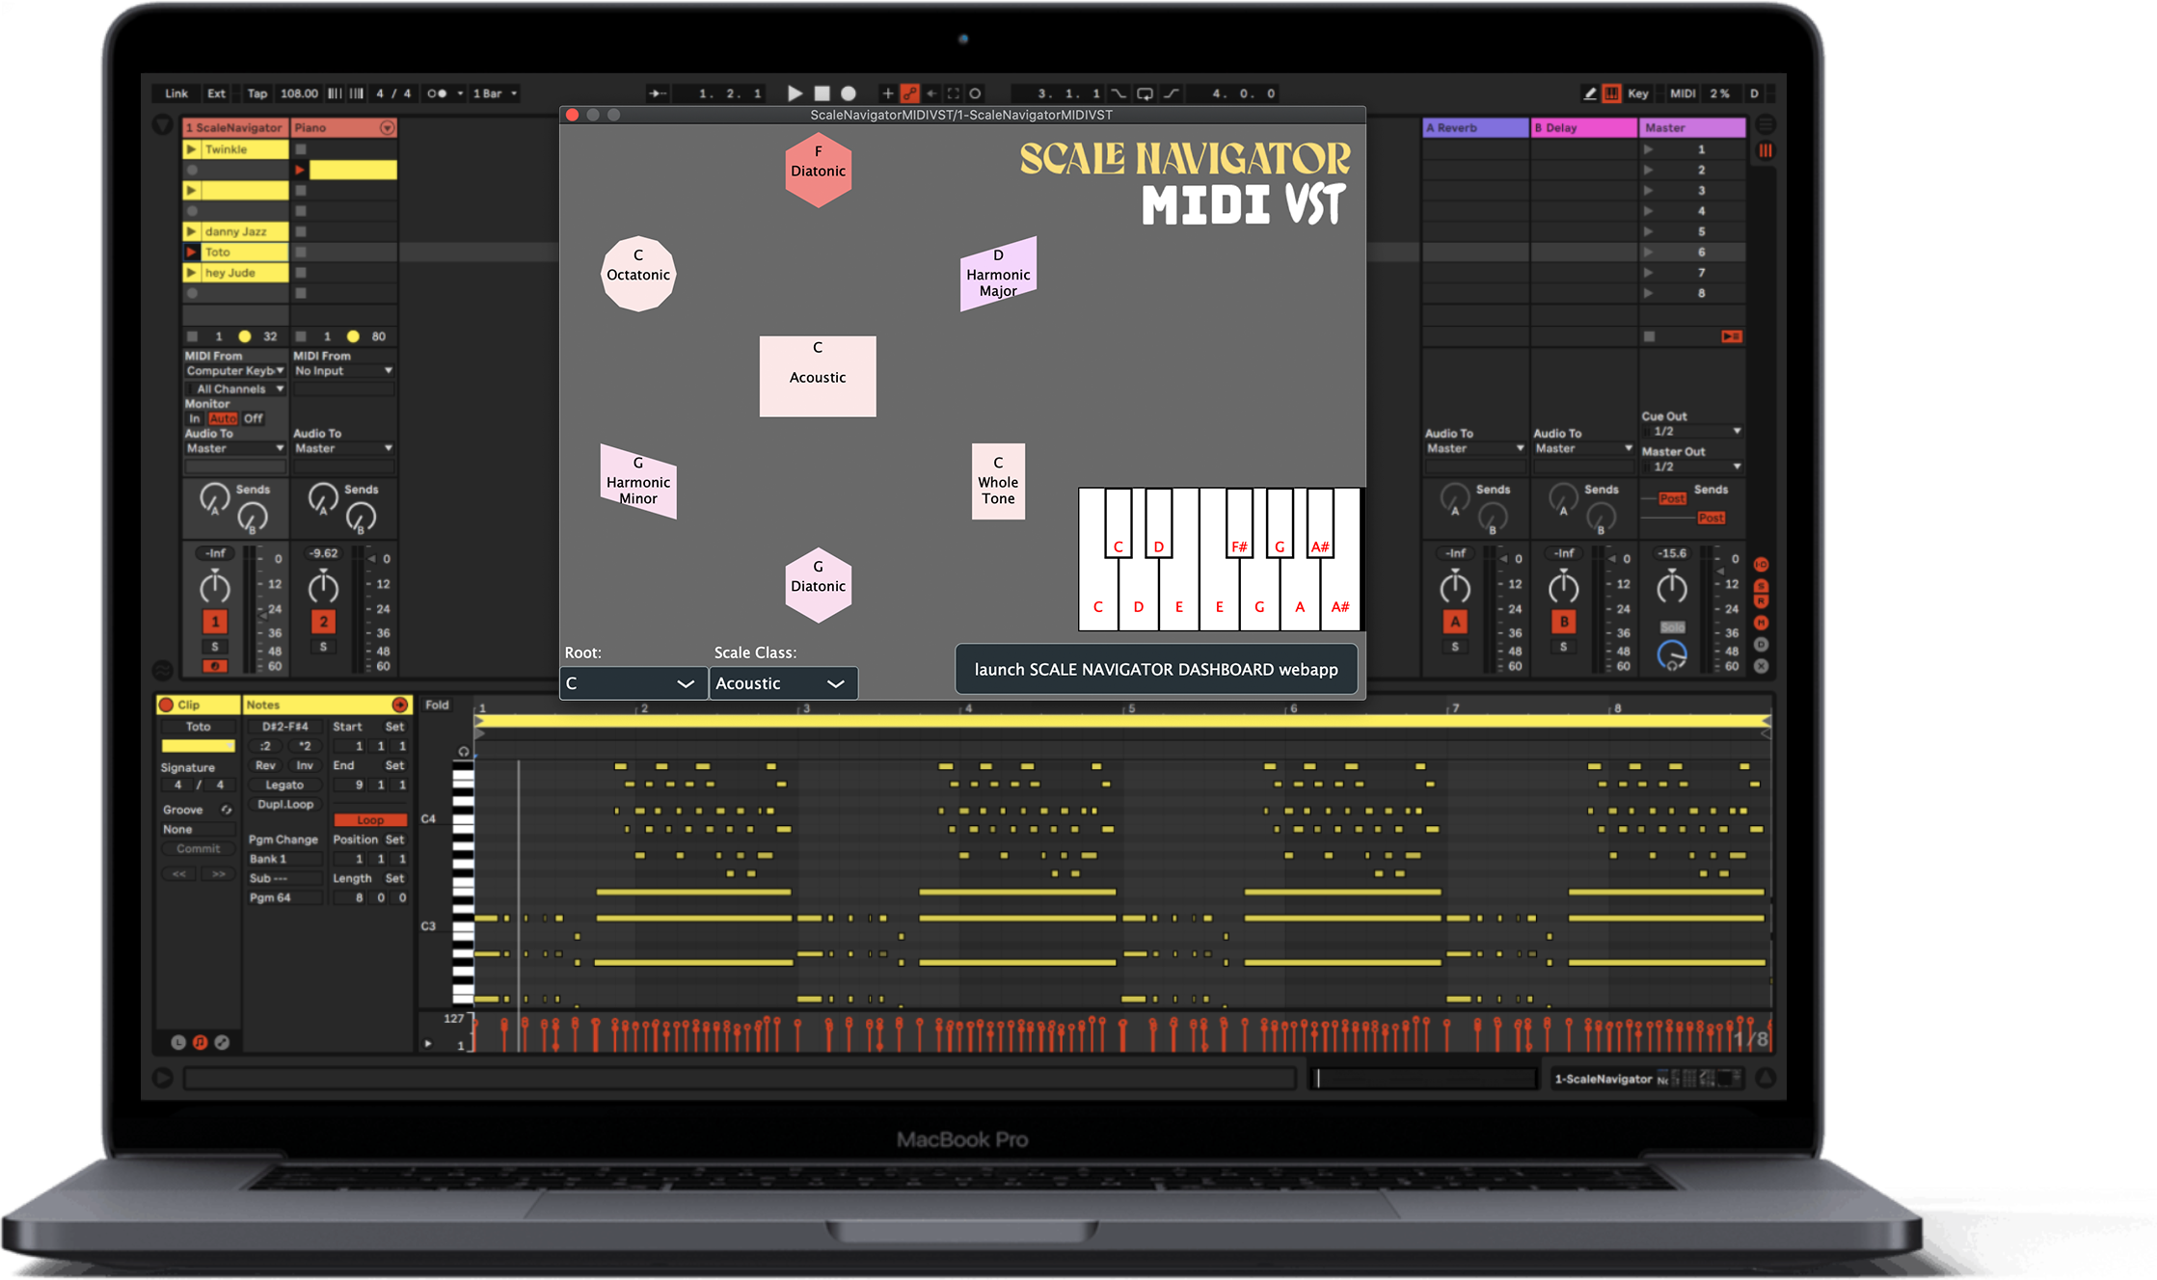
Task: Click the Tap tempo button
Action: click(x=256, y=93)
